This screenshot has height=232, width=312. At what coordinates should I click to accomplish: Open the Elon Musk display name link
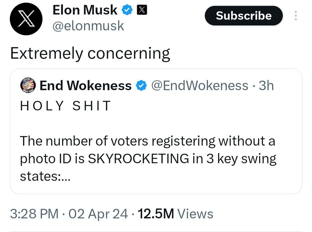[85, 11]
